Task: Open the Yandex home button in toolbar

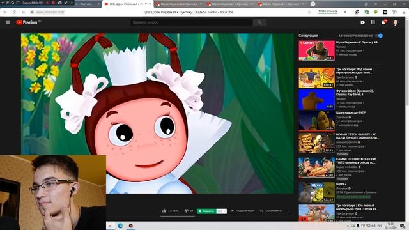Action: point(15,12)
